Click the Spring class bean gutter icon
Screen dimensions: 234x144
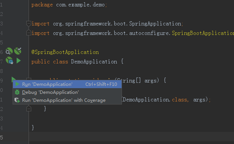[10, 60]
